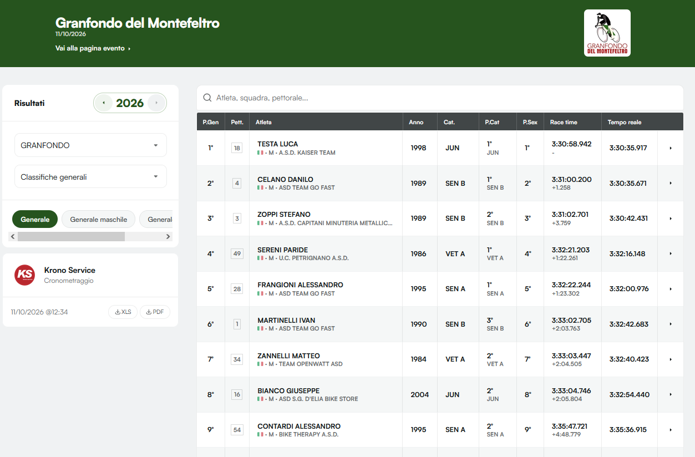This screenshot has height=457, width=695.
Task: Expand details arrow for Testa Luca
Action: click(x=671, y=148)
